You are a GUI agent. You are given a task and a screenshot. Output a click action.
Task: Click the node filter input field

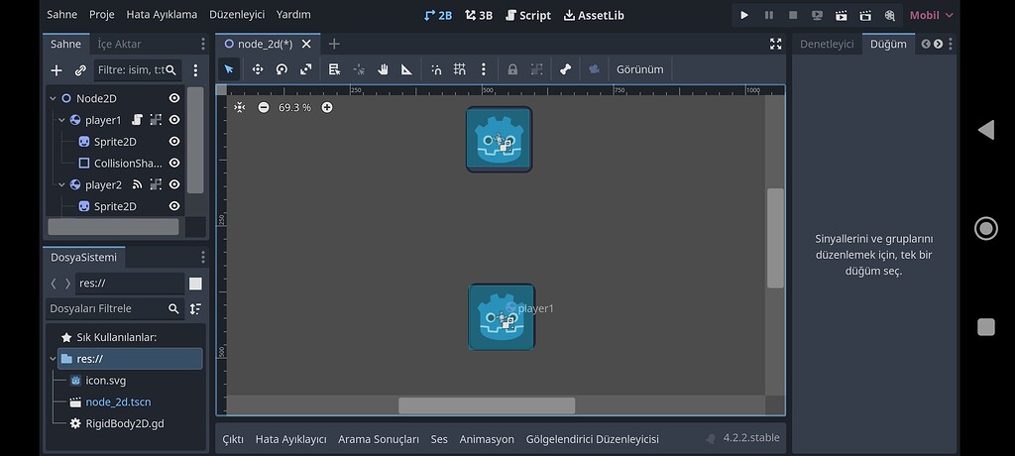[x=137, y=70]
